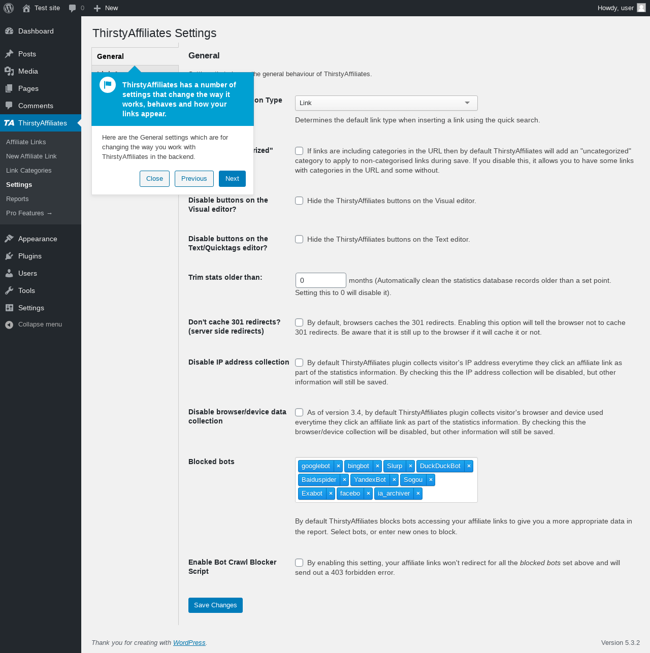
Task: Click the Posts pushpin icon
Action: coord(9,54)
